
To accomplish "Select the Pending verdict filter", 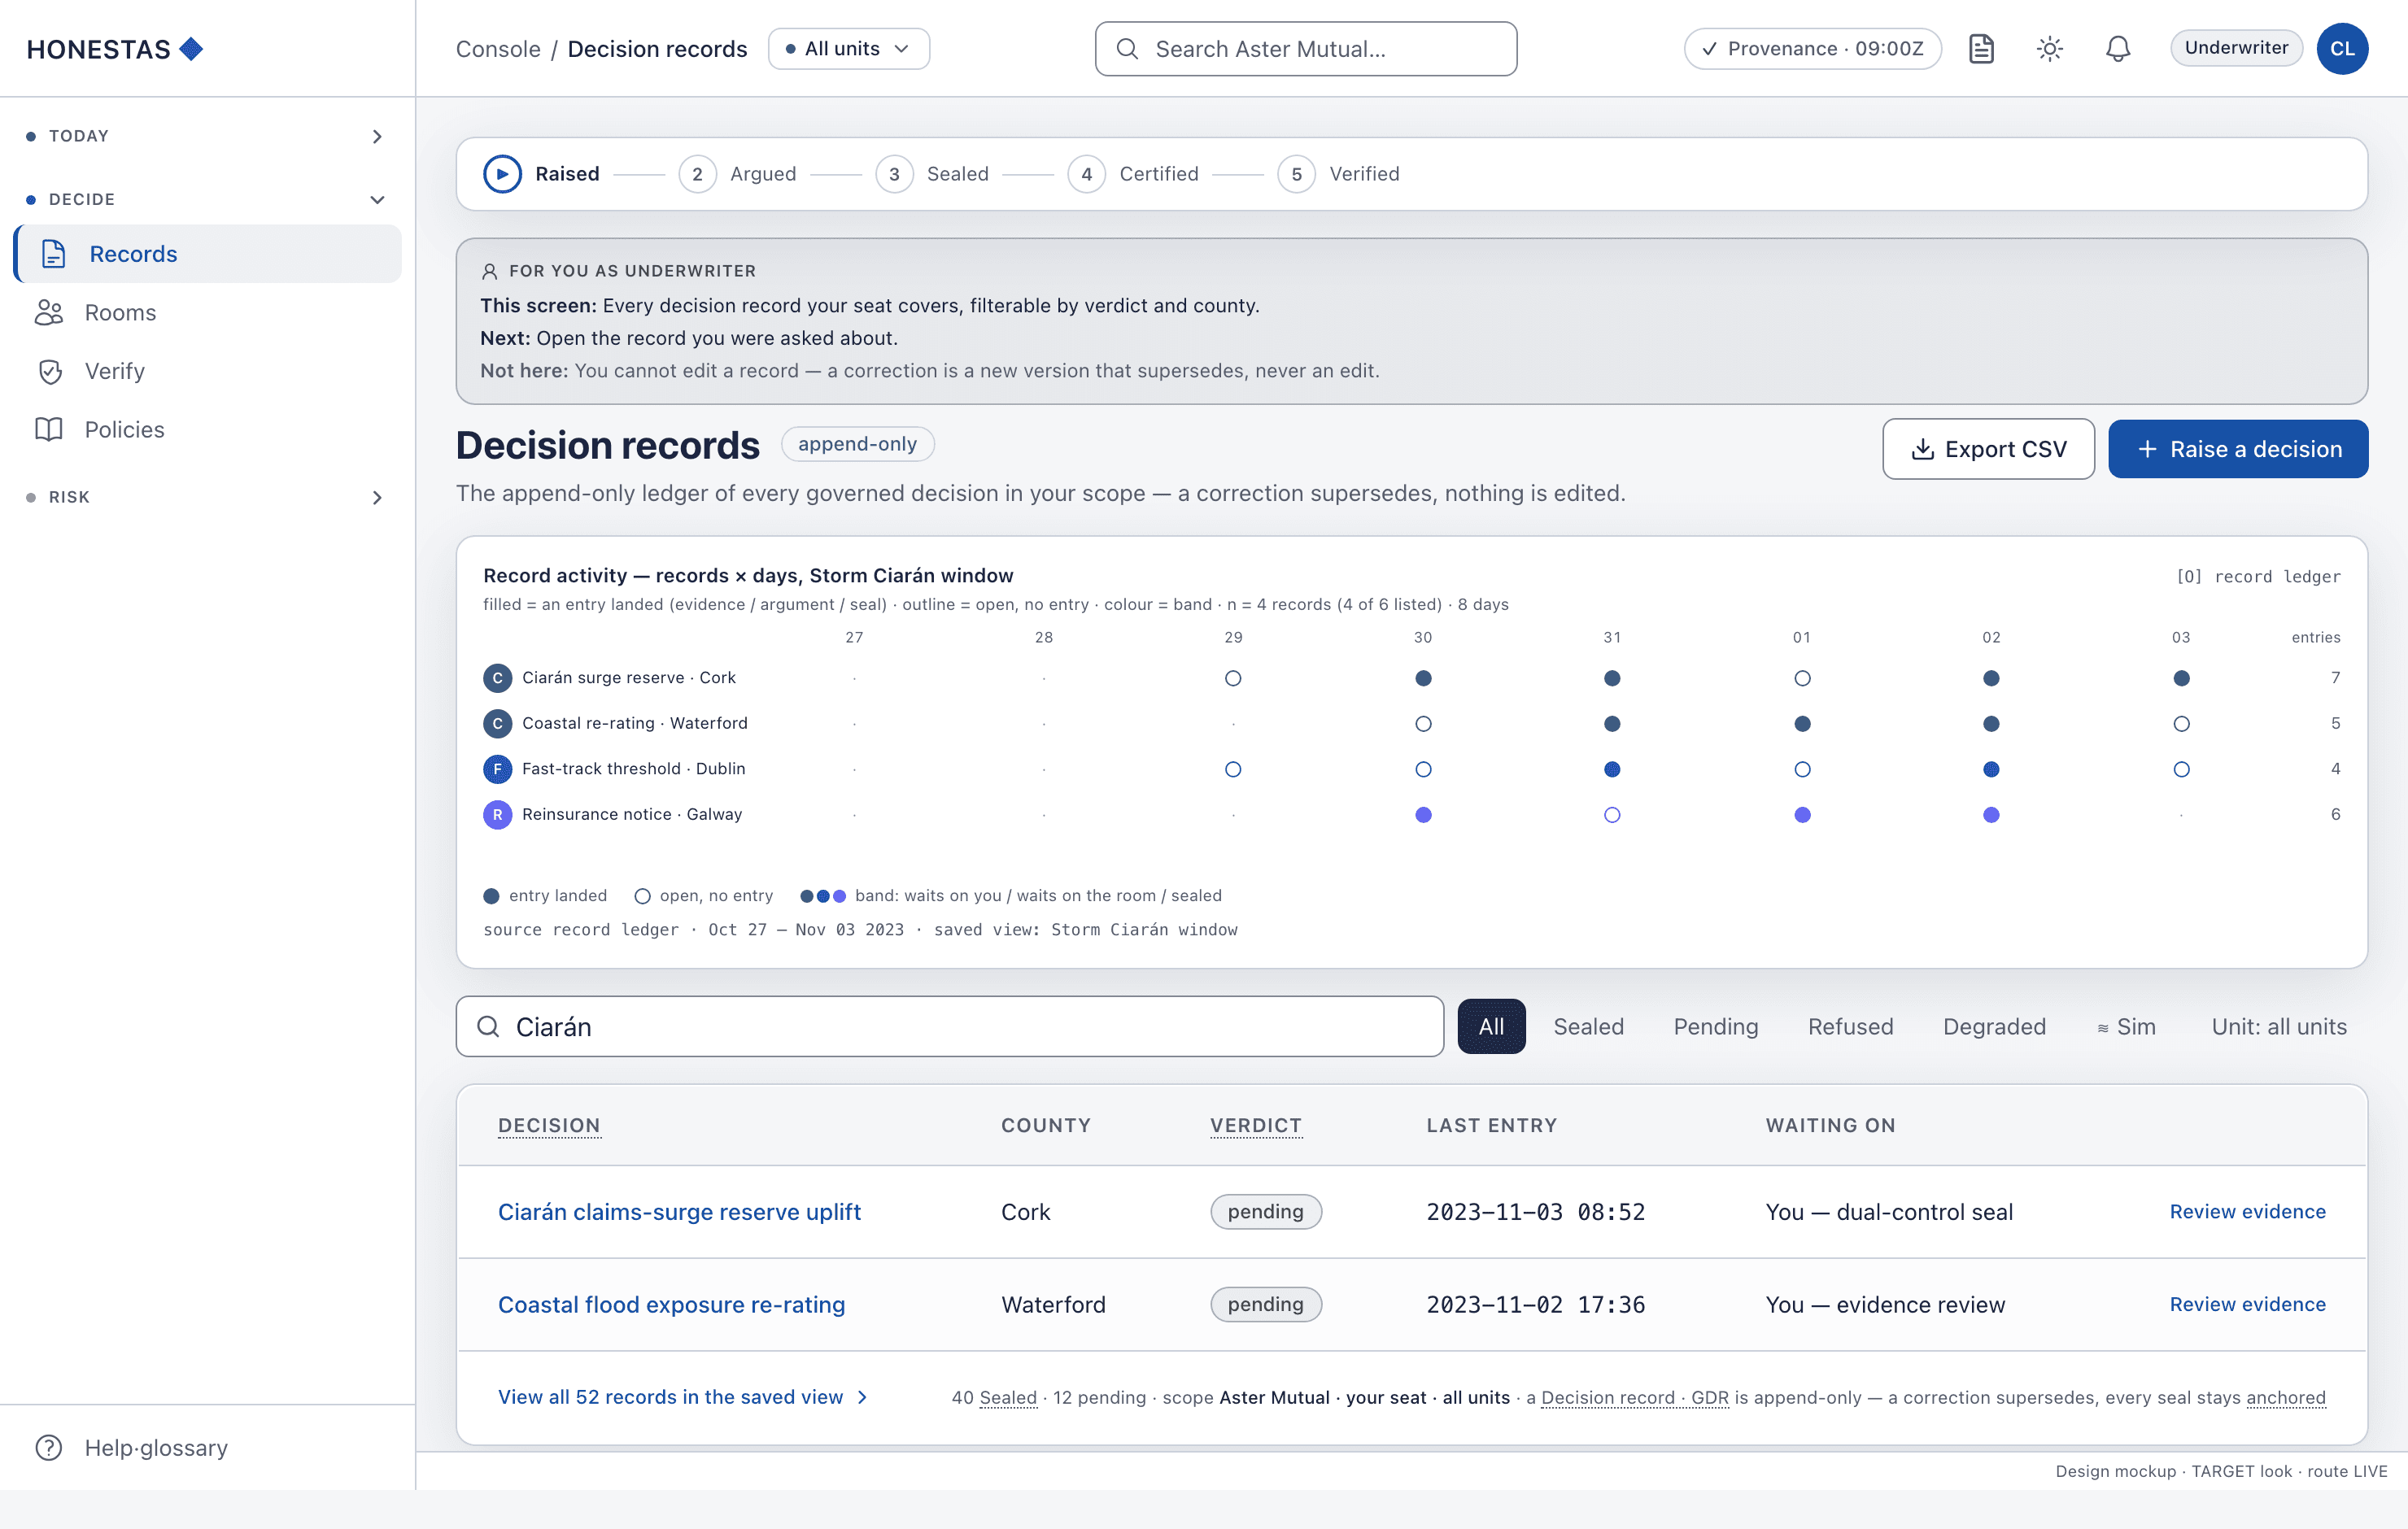I will click(x=1715, y=1027).
